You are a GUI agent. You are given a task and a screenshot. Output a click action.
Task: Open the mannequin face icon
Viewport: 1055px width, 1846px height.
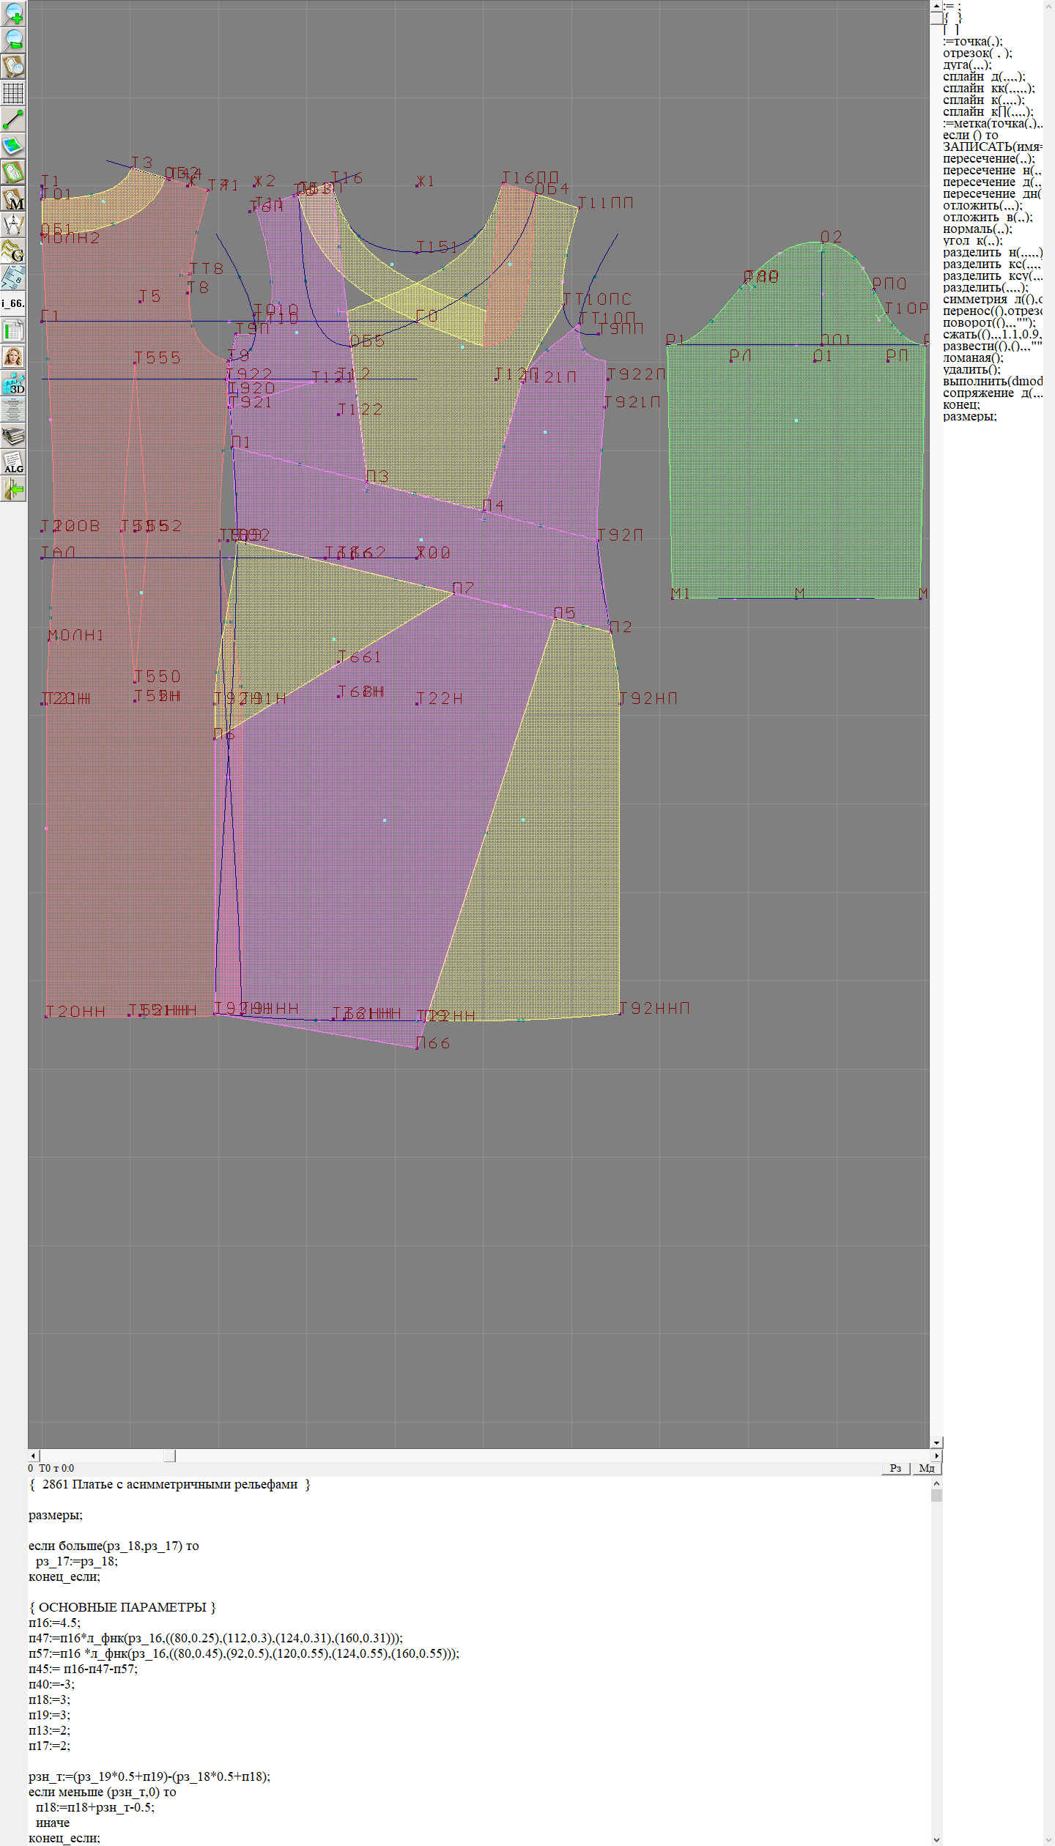click(x=13, y=357)
